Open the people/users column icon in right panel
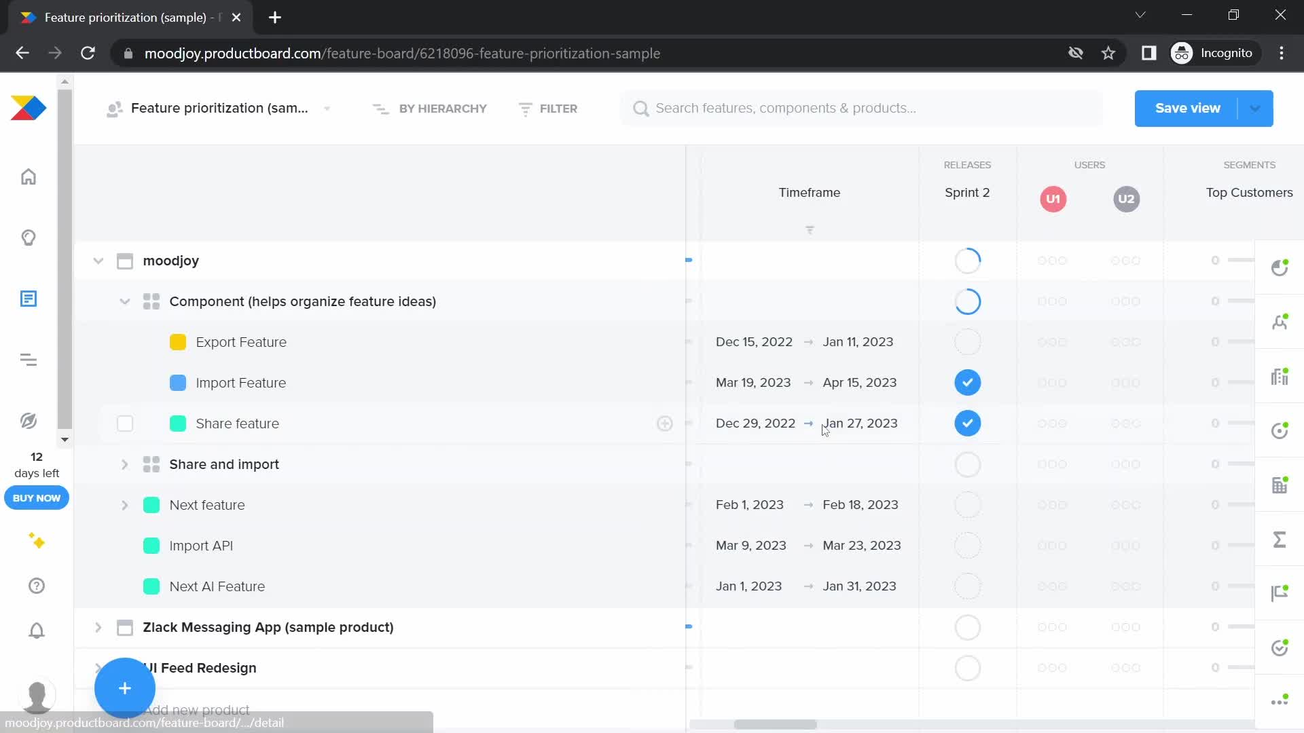The width and height of the screenshot is (1304, 733). (x=1280, y=322)
